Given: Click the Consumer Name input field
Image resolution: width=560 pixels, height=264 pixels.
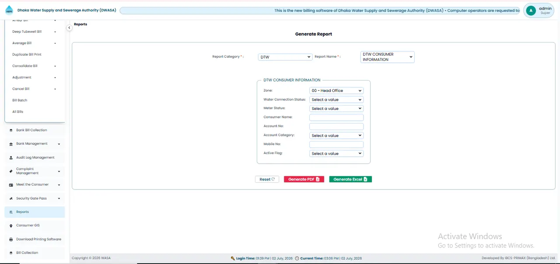Looking at the screenshot, I should click(336, 118).
